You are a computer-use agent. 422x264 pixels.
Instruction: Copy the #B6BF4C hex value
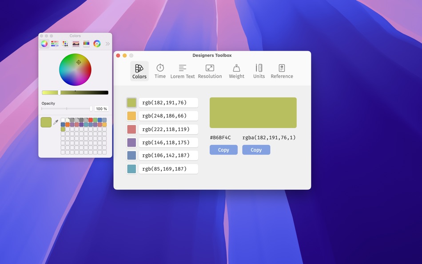point(223,150)
